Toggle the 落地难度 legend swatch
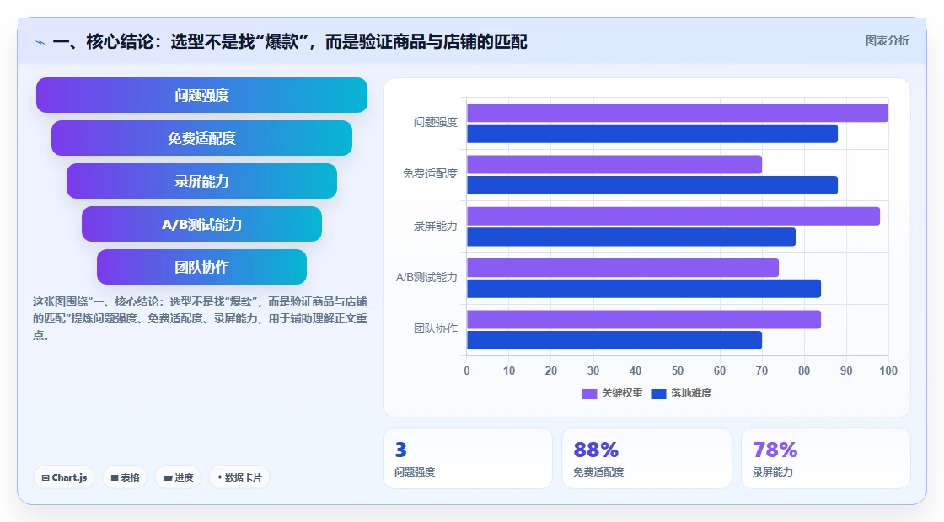This screenshot has width=944, height=522. 658,393
